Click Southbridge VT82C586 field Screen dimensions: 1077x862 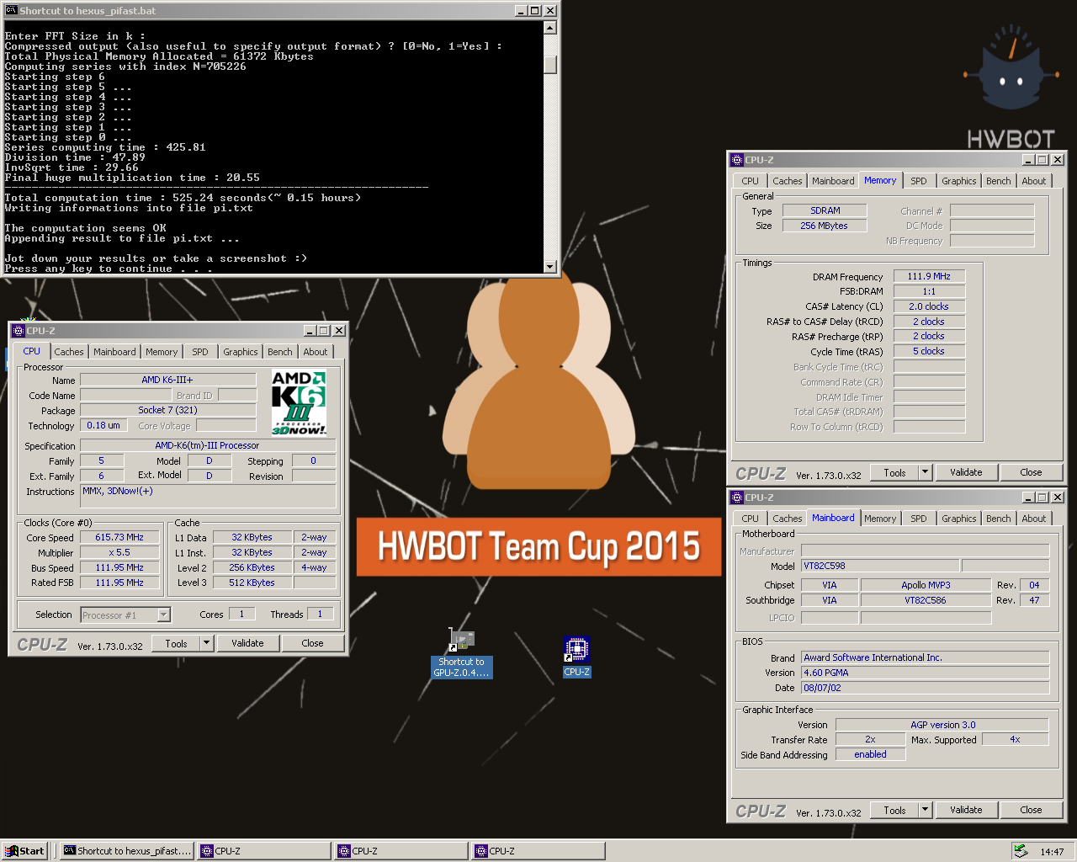point(926,600)
